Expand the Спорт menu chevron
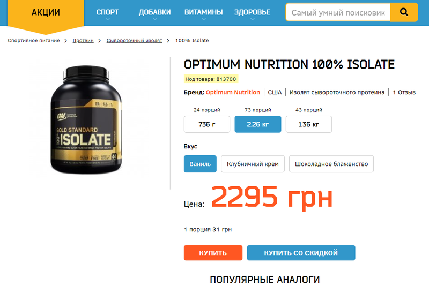This screenshot has height=286, width=429. (108, 19)
